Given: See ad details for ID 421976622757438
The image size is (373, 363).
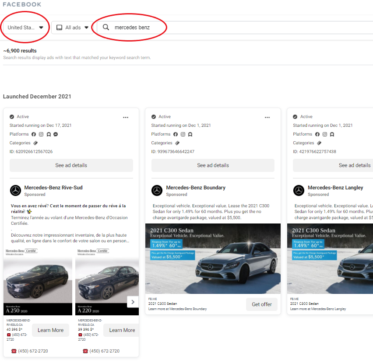Looking at the screenshot, I should (333, 165).
